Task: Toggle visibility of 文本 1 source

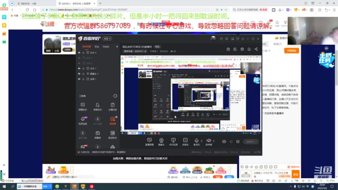Action: pyautogui.click(x=79, y=68)
